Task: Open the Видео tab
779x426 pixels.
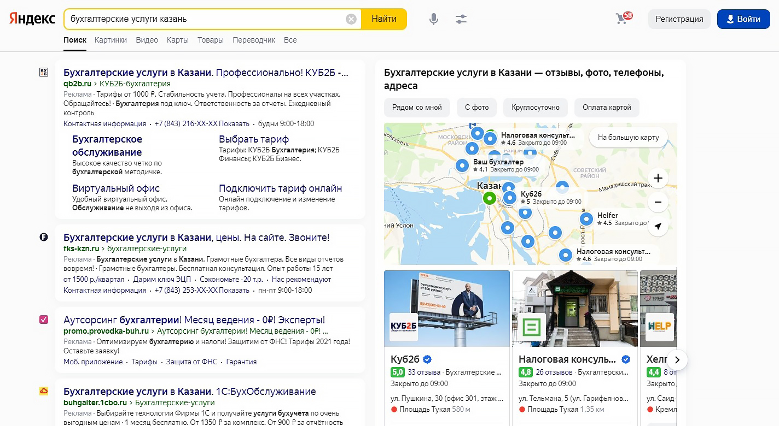Action: tap(147, 40)
